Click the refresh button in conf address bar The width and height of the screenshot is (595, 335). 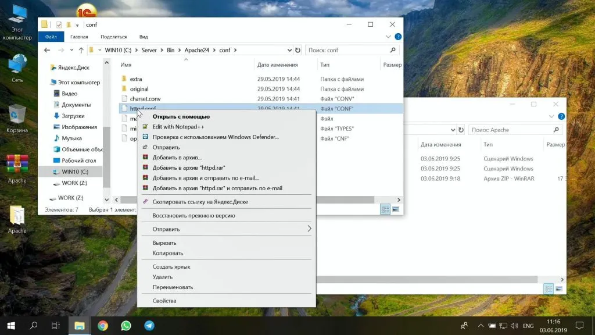coord(297,50)
